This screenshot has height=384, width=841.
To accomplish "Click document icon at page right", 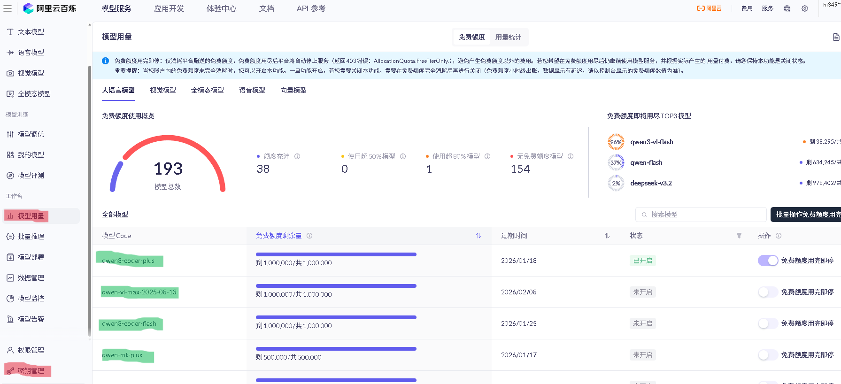I will (836, 37).
